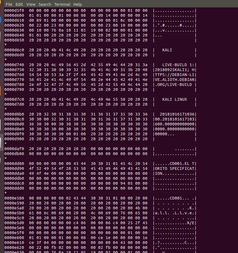Click the ASCII text 'ORITO SPECIFICAT'
238x253 pixels.
175,168
